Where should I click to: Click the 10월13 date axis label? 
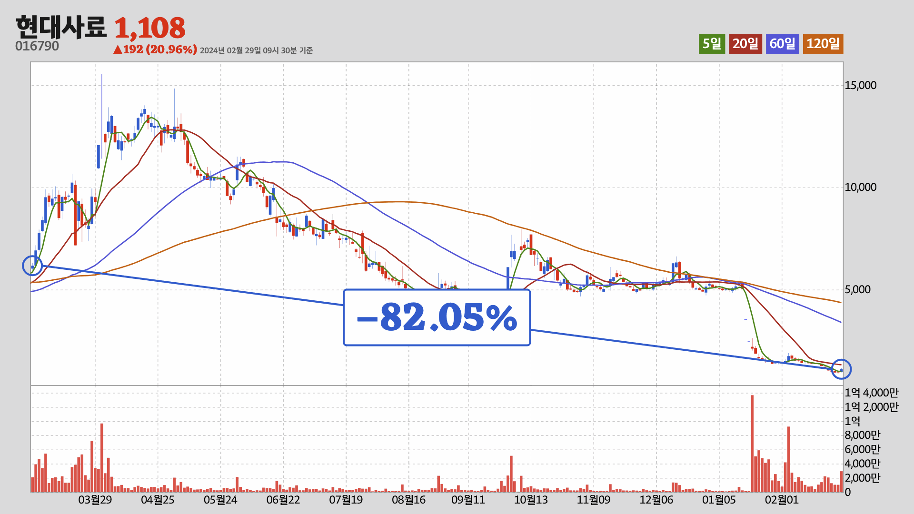click(531, 500)
